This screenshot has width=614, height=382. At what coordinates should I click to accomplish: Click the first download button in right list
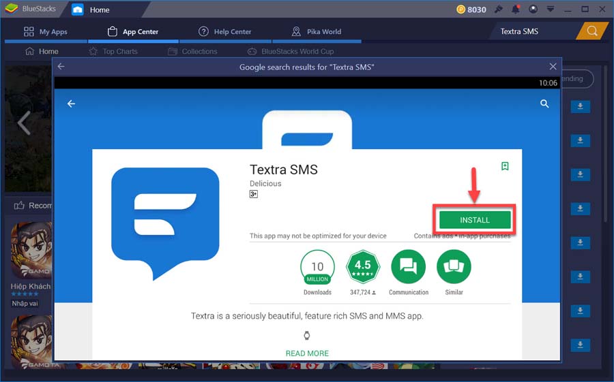pos(580,106)
